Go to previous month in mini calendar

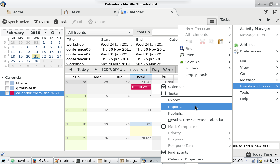tap(46, 33)
